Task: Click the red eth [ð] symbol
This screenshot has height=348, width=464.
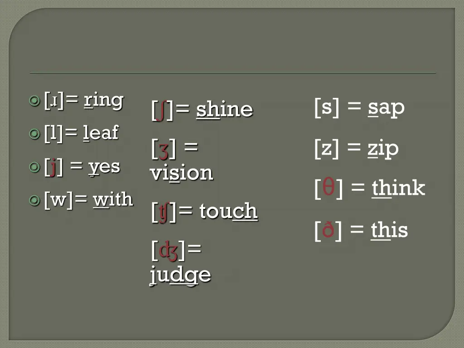Action: pos(328,229)
